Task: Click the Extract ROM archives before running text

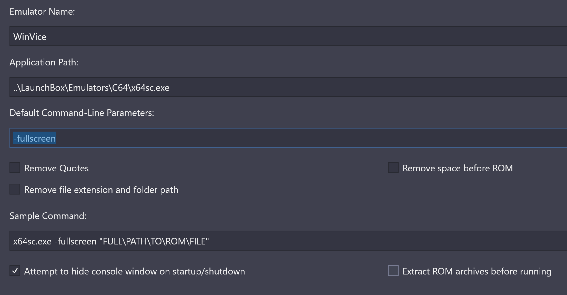Action: (477, 271)
